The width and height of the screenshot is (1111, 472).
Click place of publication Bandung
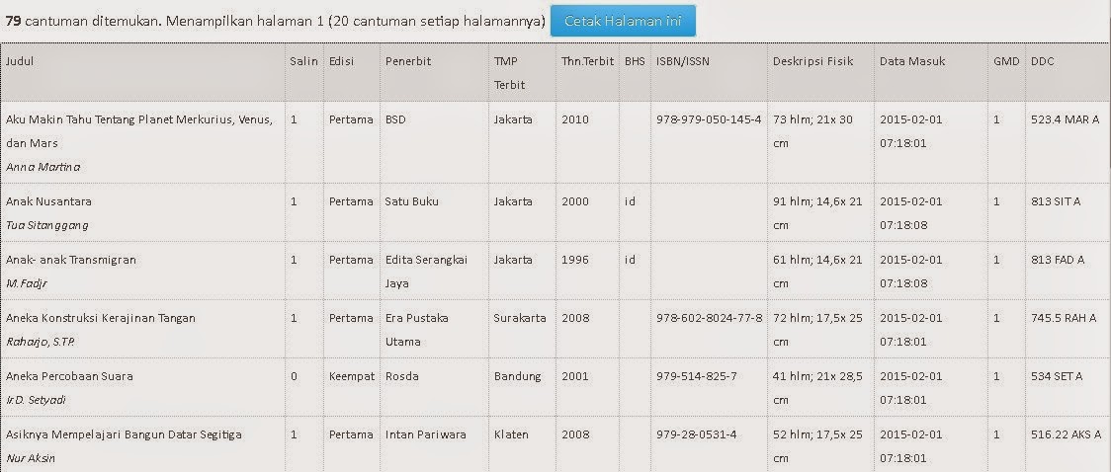[x=517, y=376]
